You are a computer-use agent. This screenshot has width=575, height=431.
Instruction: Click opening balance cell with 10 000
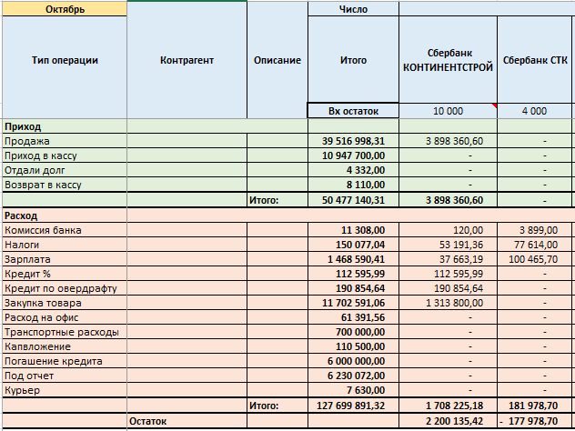[x=448, y=111]
